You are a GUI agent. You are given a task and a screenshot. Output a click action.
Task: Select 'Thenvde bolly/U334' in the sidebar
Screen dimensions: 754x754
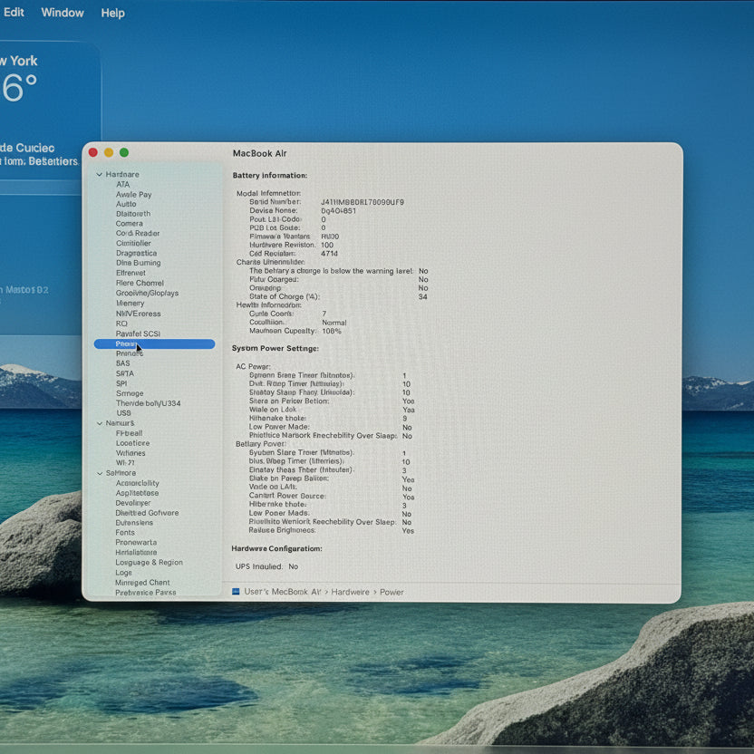click(x=148, y=403)
